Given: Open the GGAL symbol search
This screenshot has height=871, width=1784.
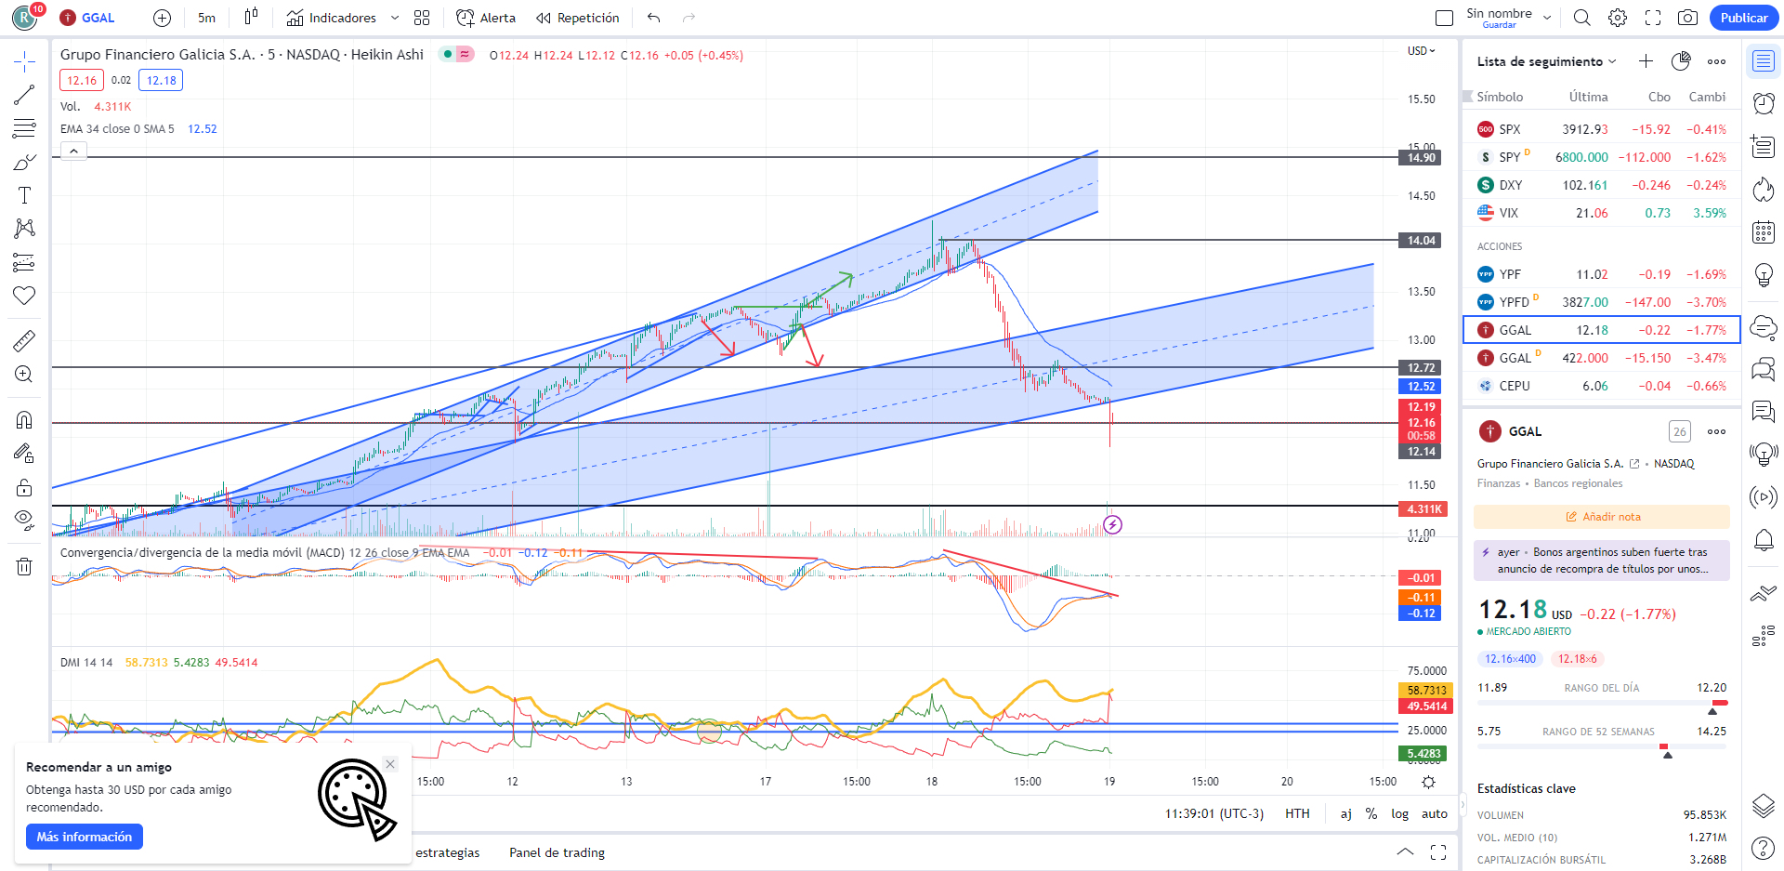Looking at the screenshot, I should (x=87, y=18).
